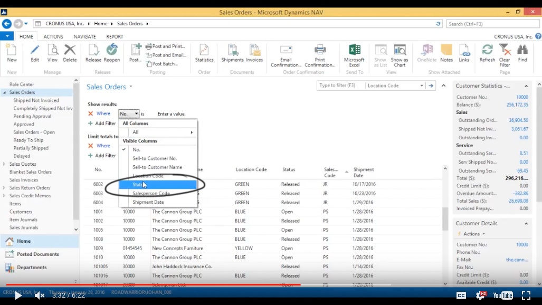542x305 pixels.
Task: Choose Post Batch
Action: coord(162,64)
